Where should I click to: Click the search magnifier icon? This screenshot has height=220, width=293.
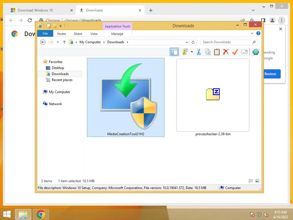(254, 42)
